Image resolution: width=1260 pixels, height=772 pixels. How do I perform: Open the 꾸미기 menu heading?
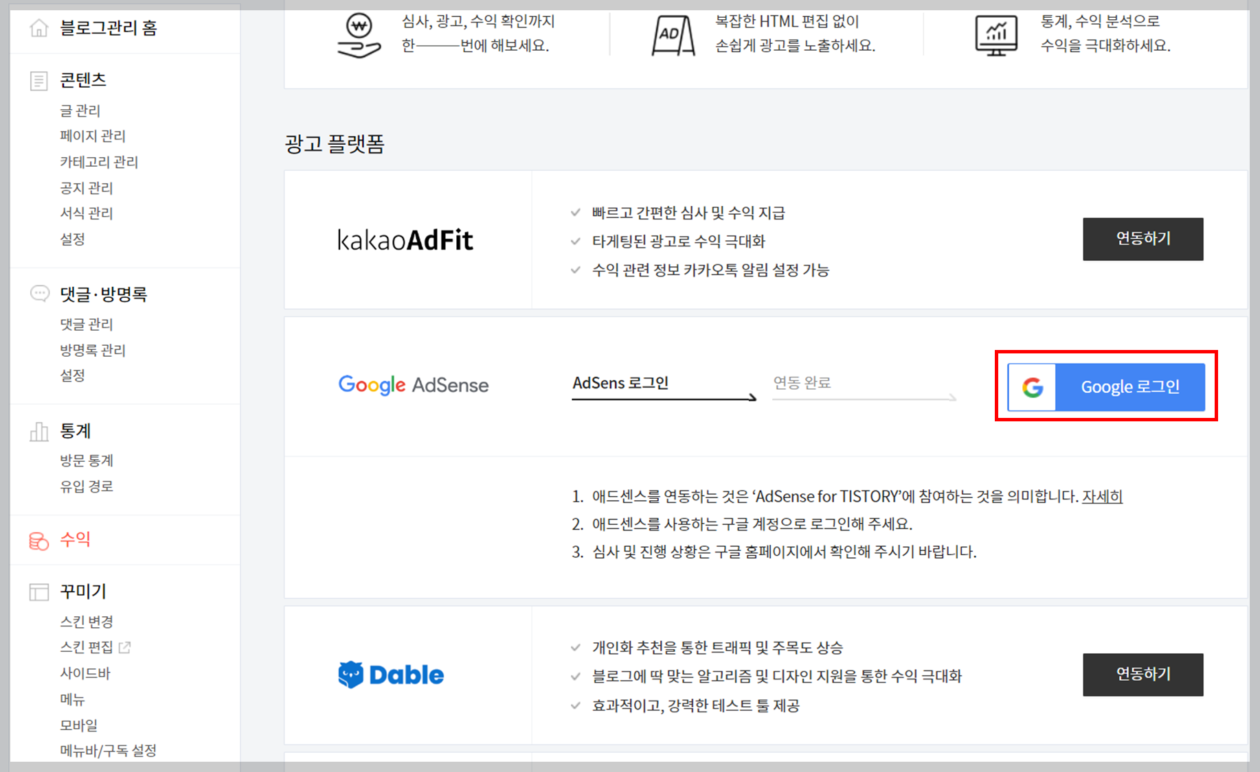point(83,592)
